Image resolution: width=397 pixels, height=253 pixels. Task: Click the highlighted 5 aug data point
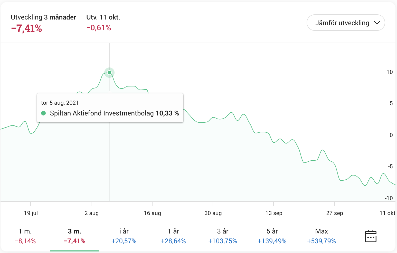click(109, 73)
